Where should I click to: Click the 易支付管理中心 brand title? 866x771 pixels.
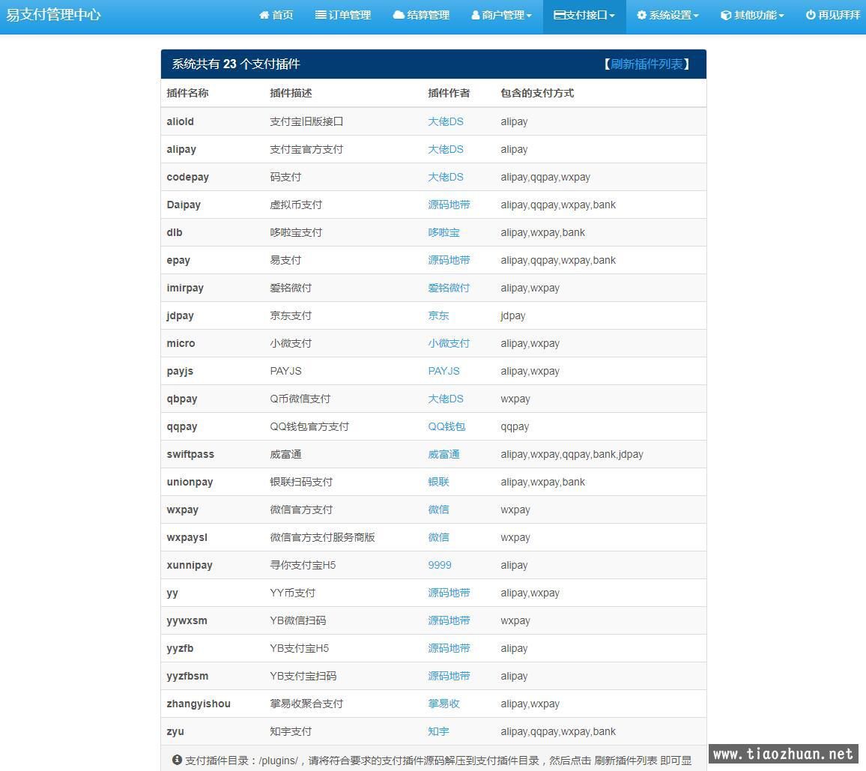tap(53, 15)
